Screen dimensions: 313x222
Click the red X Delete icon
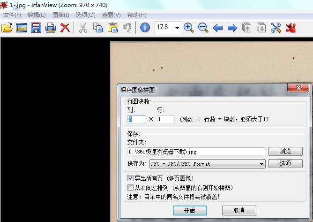click(65, 28)
